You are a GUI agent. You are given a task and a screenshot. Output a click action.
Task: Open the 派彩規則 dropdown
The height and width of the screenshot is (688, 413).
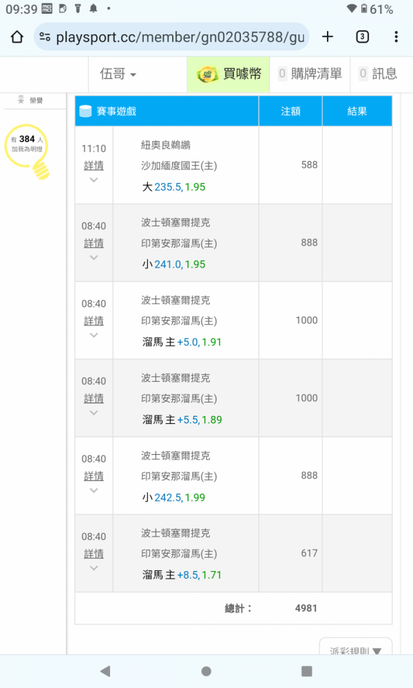[x=355, y=649]
